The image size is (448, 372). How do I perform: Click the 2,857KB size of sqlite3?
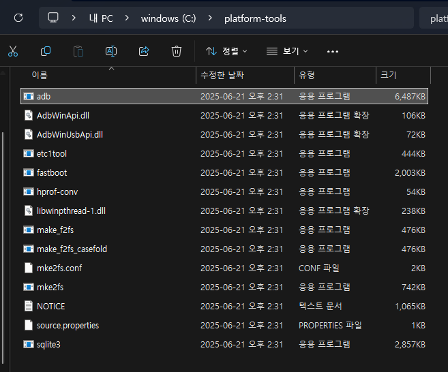(410, 344)
